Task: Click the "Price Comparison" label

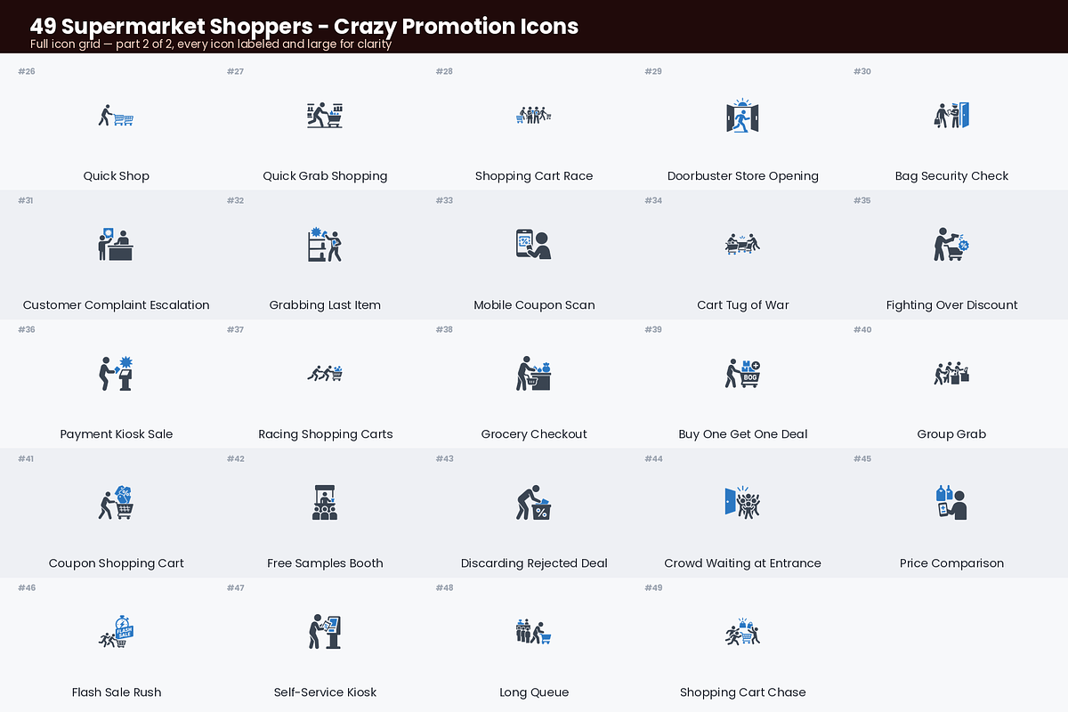Action: point(951,563)
